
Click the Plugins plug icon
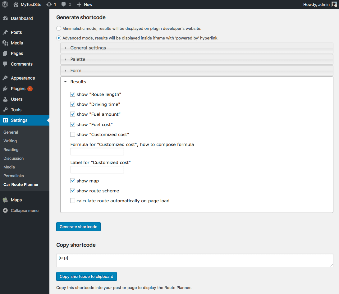pyautogui.click(x=5, y=89)
